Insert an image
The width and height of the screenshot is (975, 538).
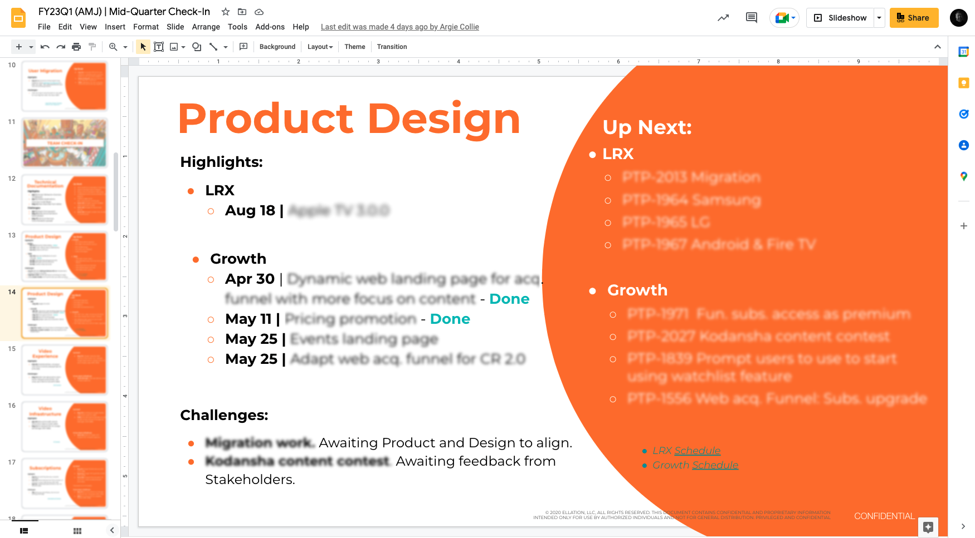coord(174,47)
